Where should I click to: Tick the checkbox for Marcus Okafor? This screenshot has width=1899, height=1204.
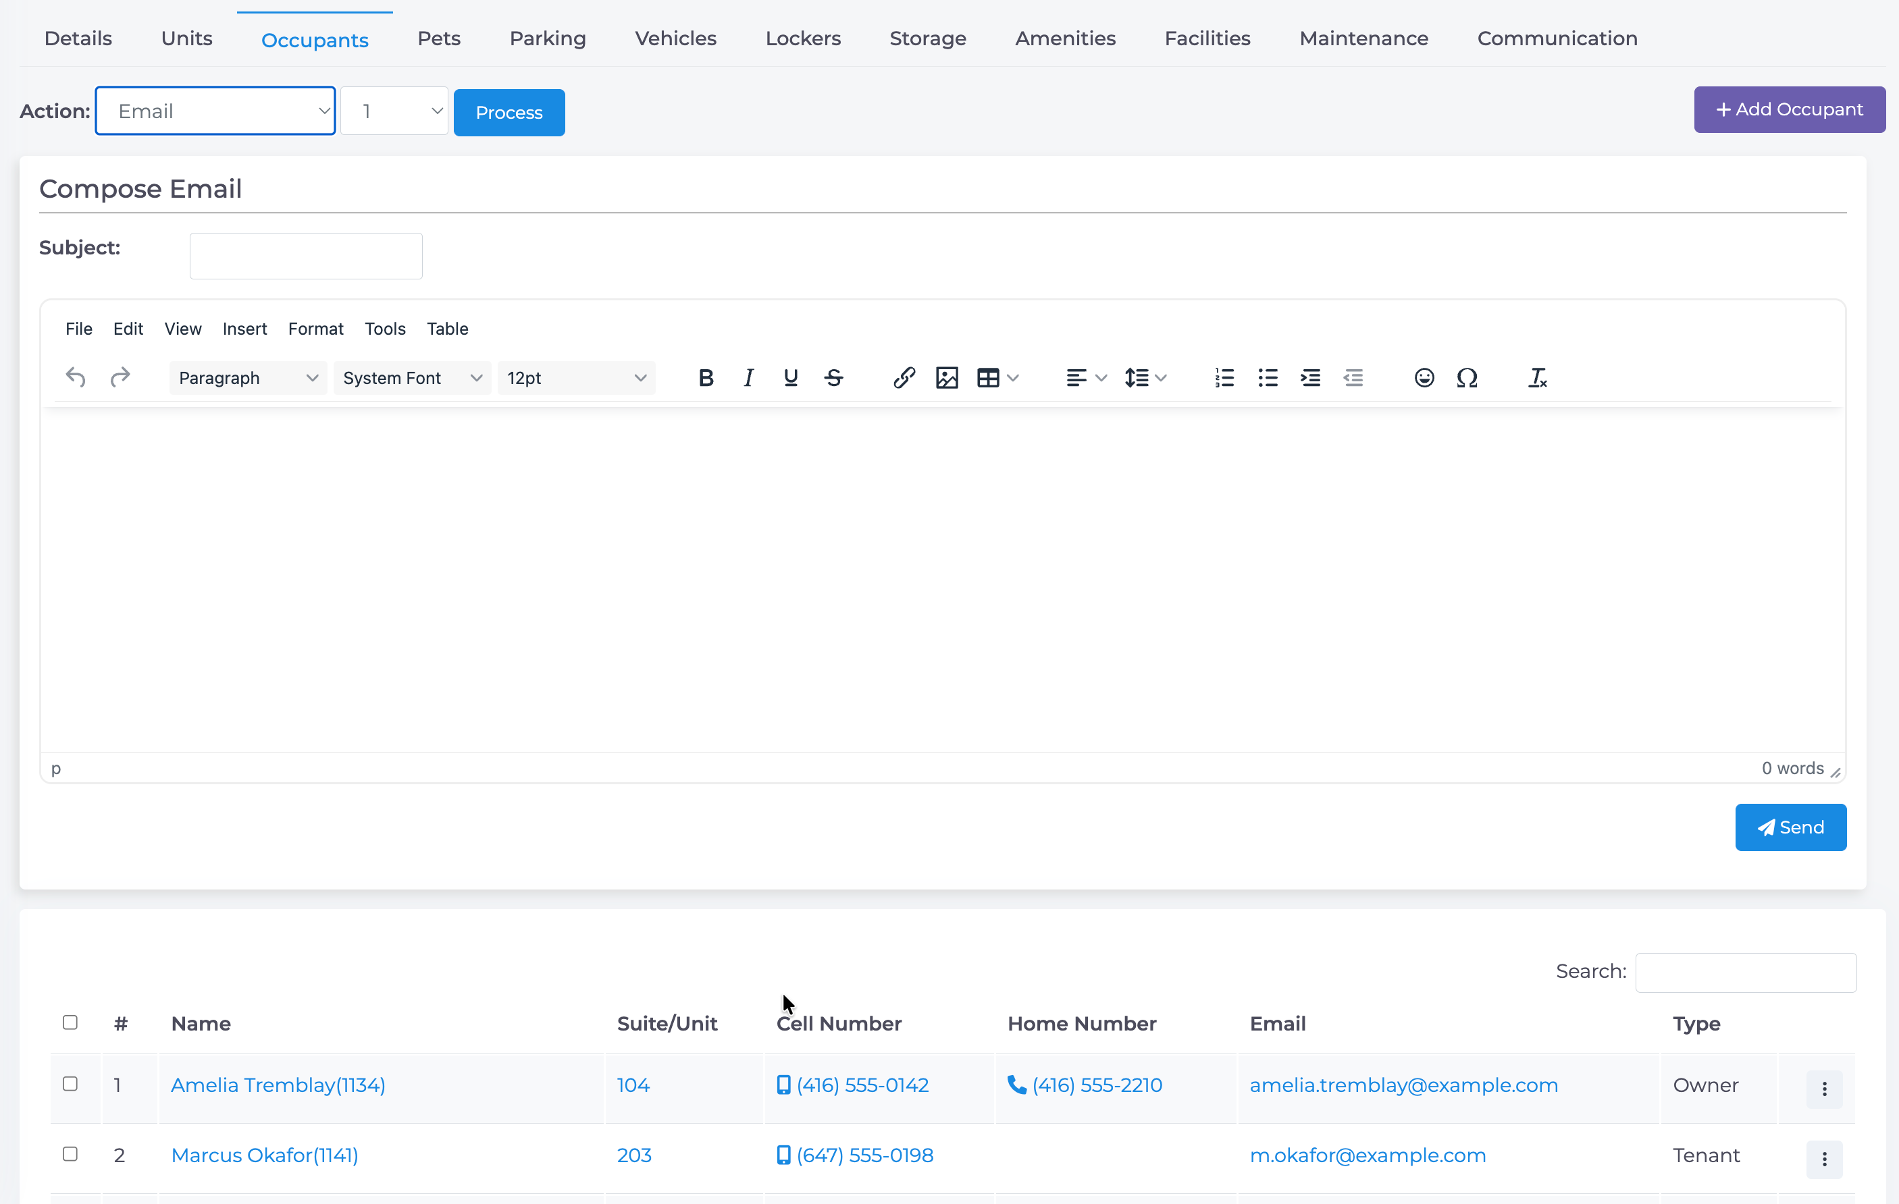pyautogui.click(x=70, y=1153)
